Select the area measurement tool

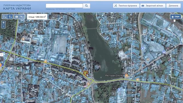point(10,17)
